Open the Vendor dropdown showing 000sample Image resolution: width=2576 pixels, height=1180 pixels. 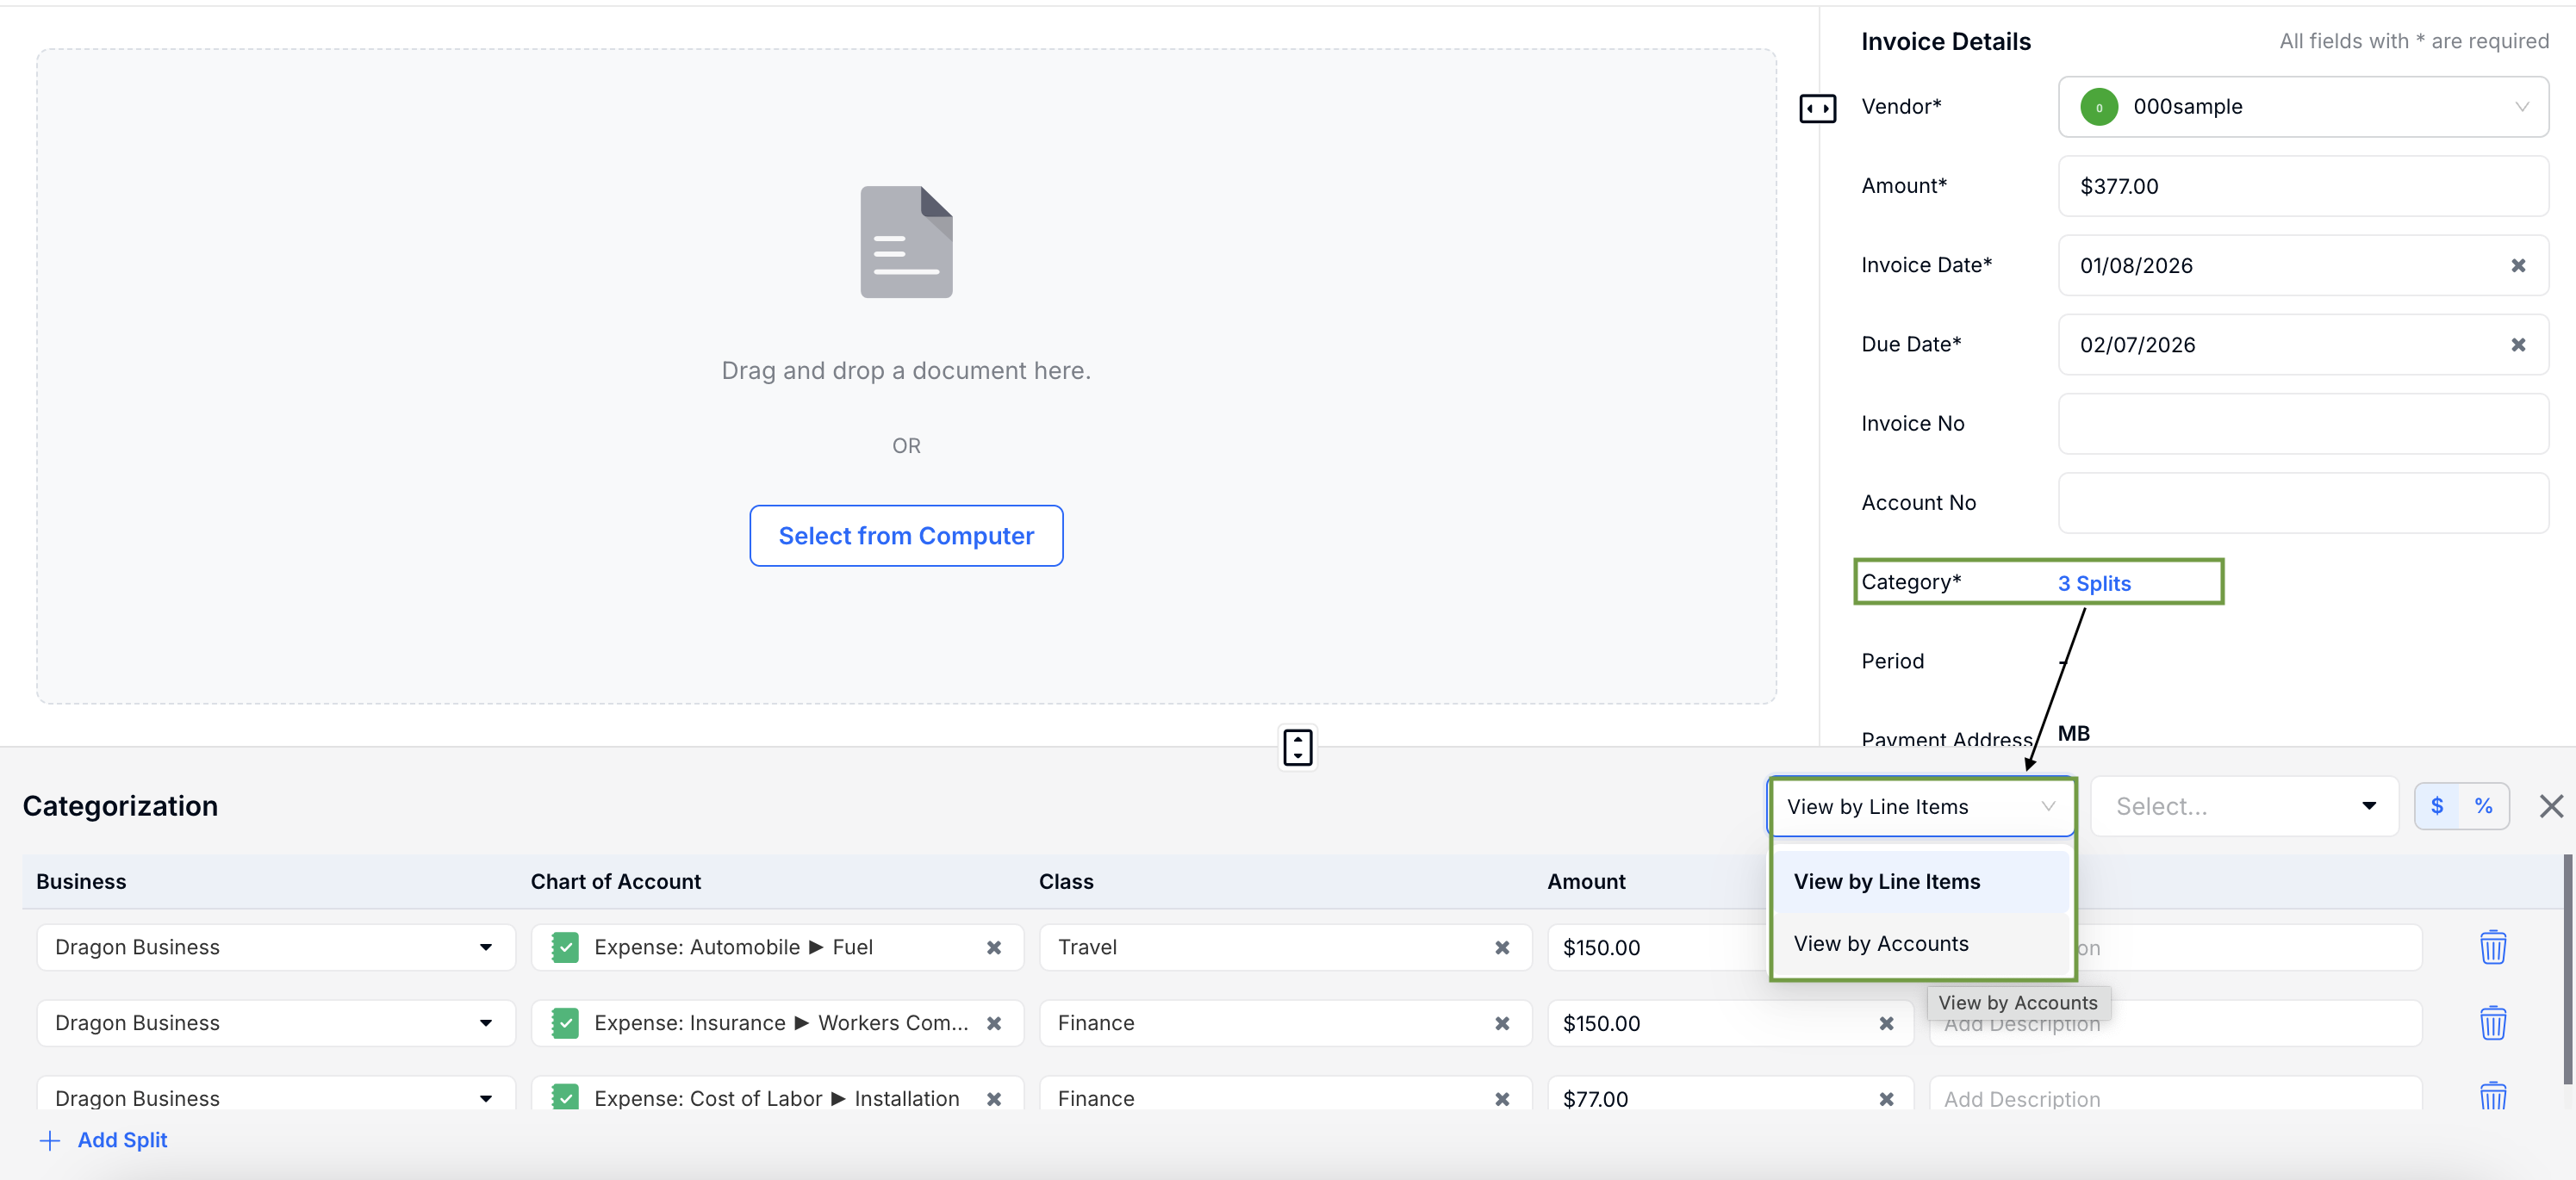(x=2302, y=107)
